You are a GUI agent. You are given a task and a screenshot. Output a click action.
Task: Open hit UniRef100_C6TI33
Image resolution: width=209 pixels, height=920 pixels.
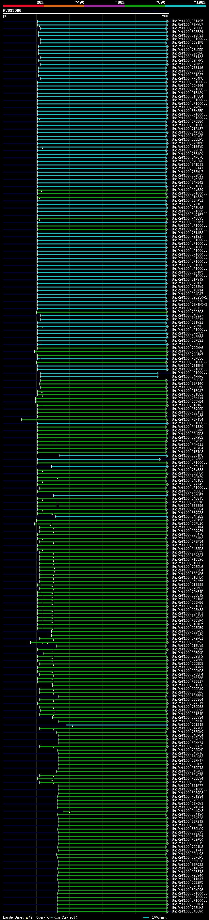[187, 57]
